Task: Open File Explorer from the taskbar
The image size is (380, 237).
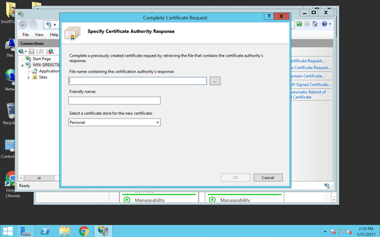Action: pyautogui.click(x=65, y=231)
